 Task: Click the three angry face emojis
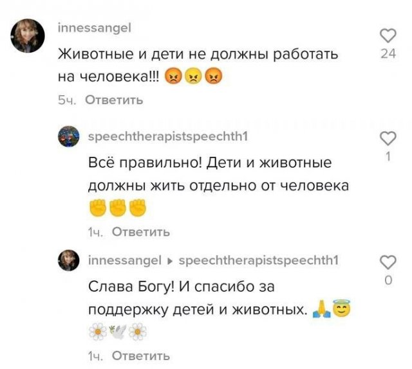[x=194, y=78]
